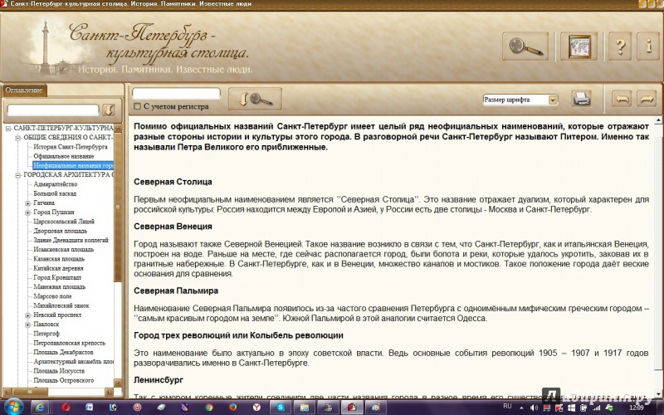Open 'История Санкт-Петербурга' in contents
664x415 pixels.
pyautogui.click(x=71, y=147)
